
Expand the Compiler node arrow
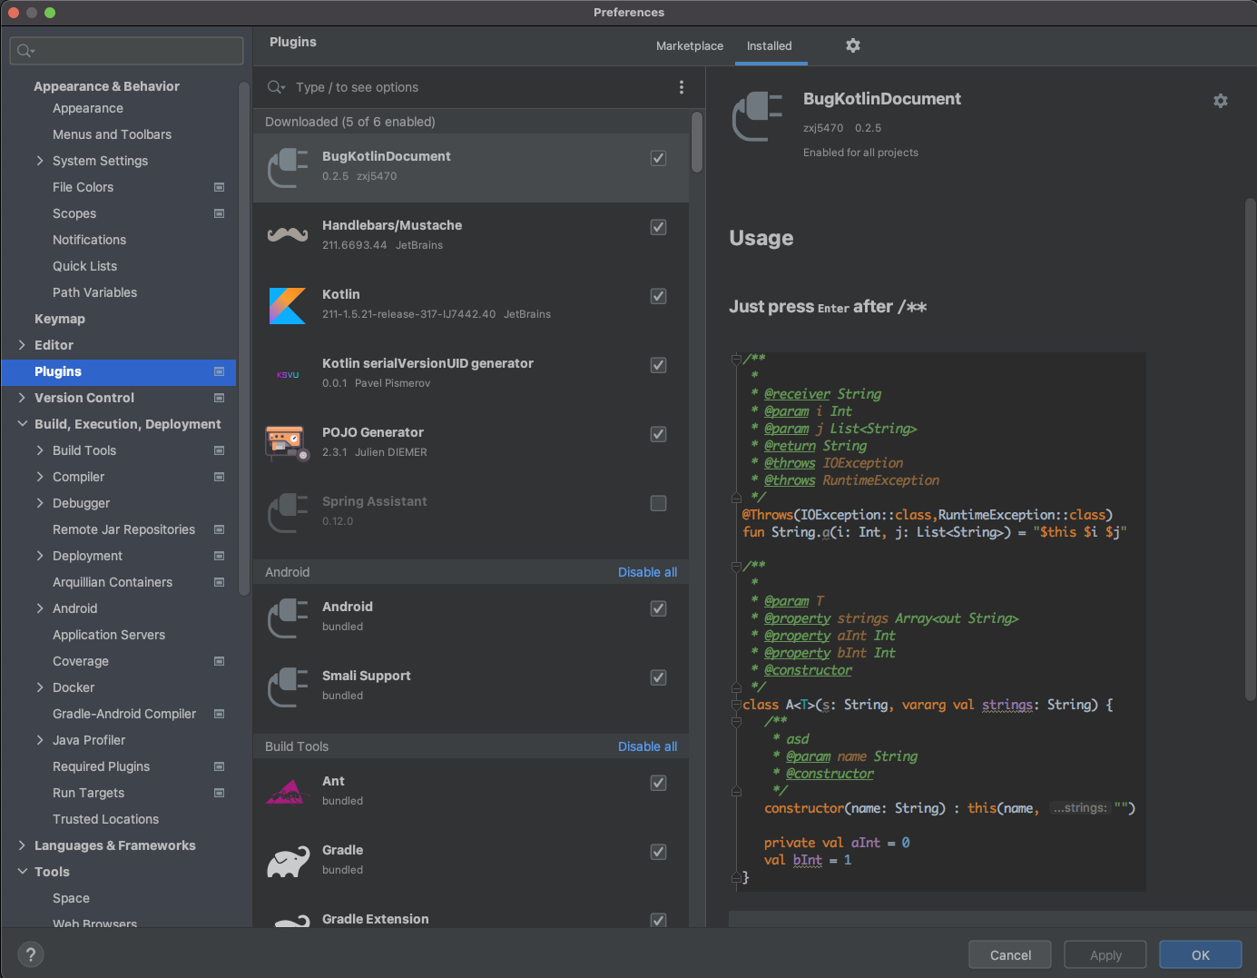click(x=40, y=477)
